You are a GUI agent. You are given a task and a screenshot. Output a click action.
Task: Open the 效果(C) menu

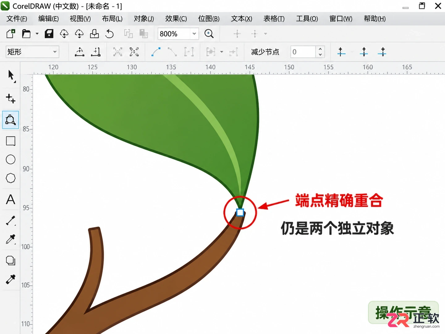[176, 19]
